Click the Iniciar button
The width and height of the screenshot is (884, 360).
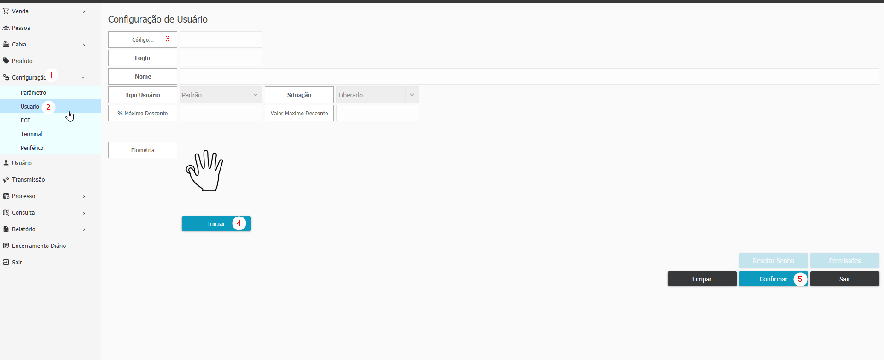[x=216, y=223]
